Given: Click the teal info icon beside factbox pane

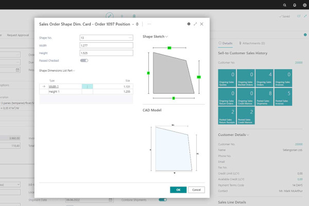Looking at the screenshot, I should pos(305,35).
